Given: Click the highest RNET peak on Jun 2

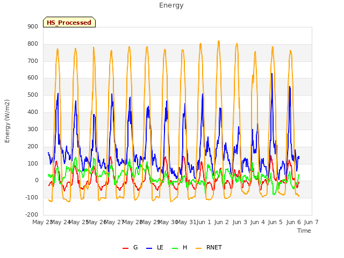Looking at the screenshot, I should pos(219,41).
